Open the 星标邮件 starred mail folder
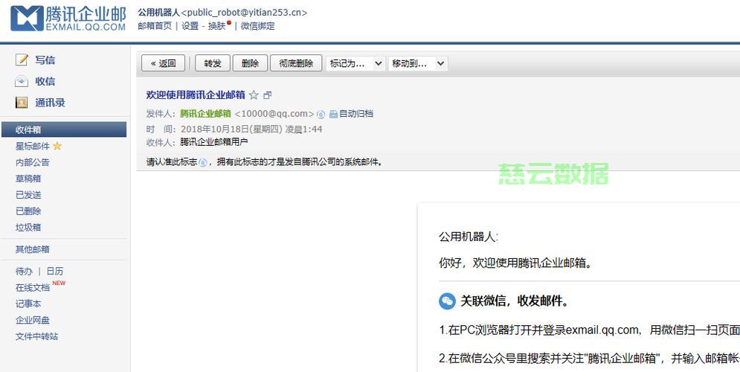This screenshot has width=740, height=372. click(33, 146)
